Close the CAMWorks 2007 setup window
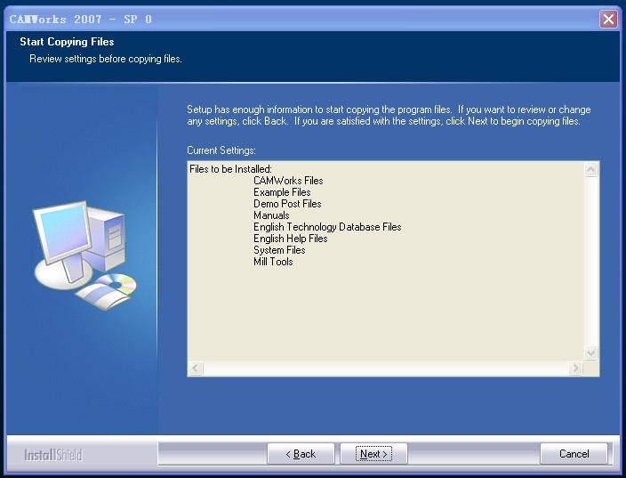Image resolution: width=626 pixels, height=478 pixels. pos(608,19)
